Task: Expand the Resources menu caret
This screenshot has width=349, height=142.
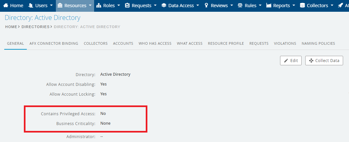Action: click(x=90, y=6)
